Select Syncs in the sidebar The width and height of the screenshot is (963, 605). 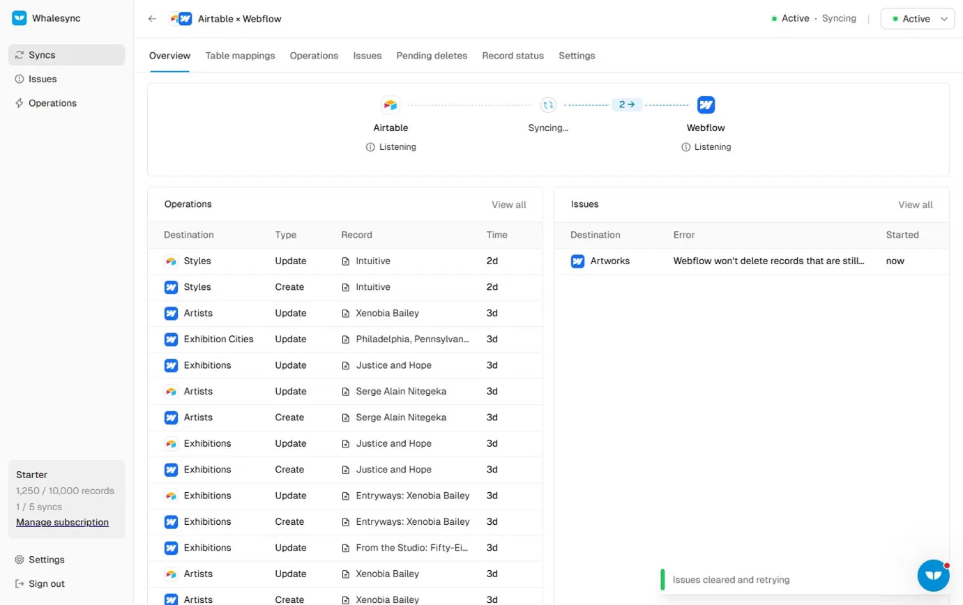[x=67, y=55]
